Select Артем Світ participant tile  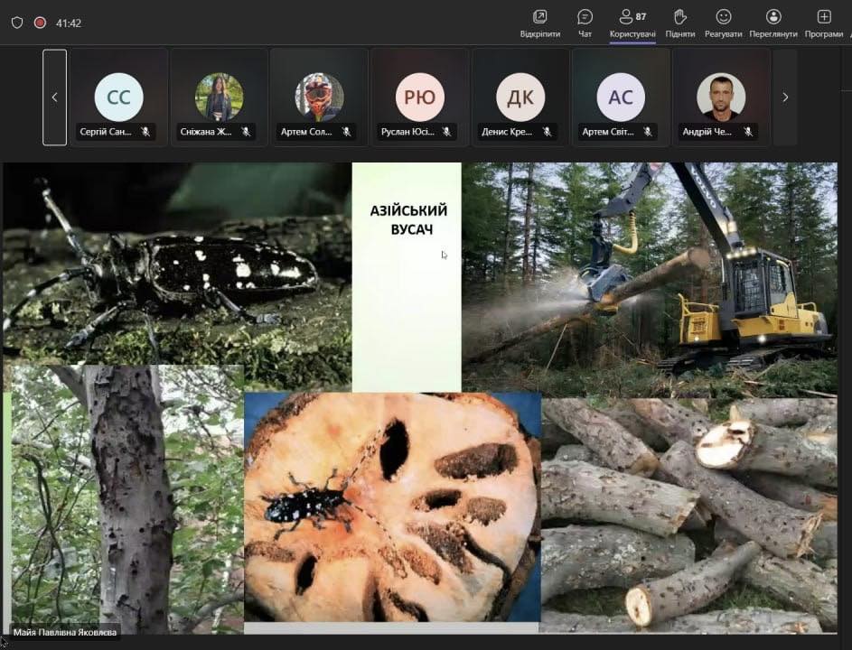coord(621,97)
